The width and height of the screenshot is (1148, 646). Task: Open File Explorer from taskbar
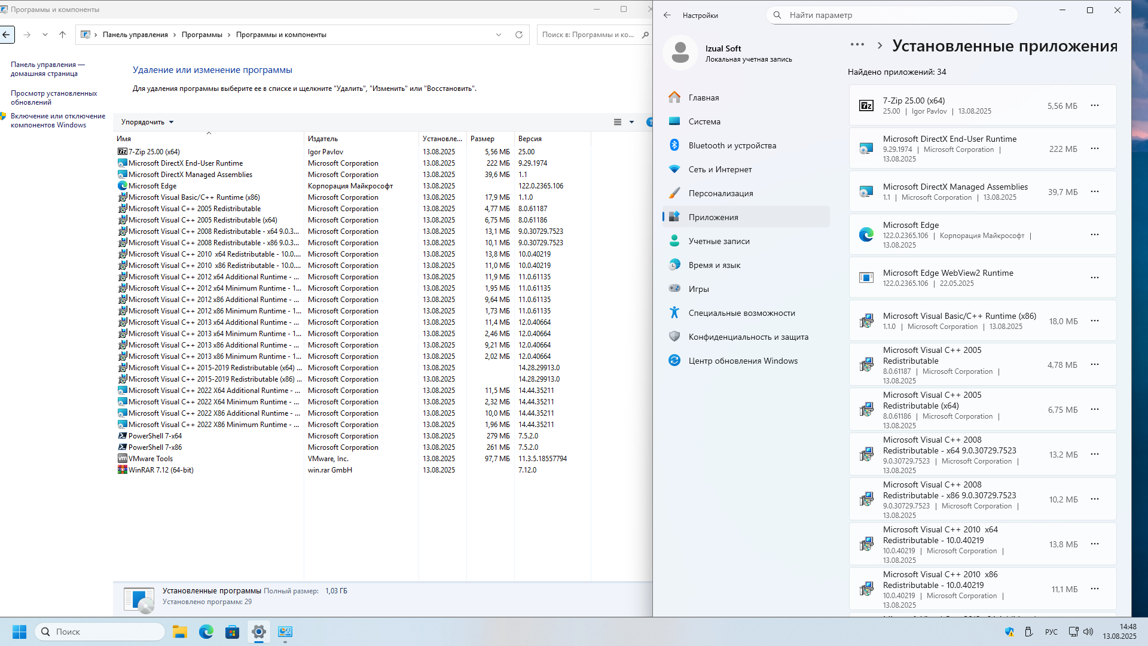(180, 632)
